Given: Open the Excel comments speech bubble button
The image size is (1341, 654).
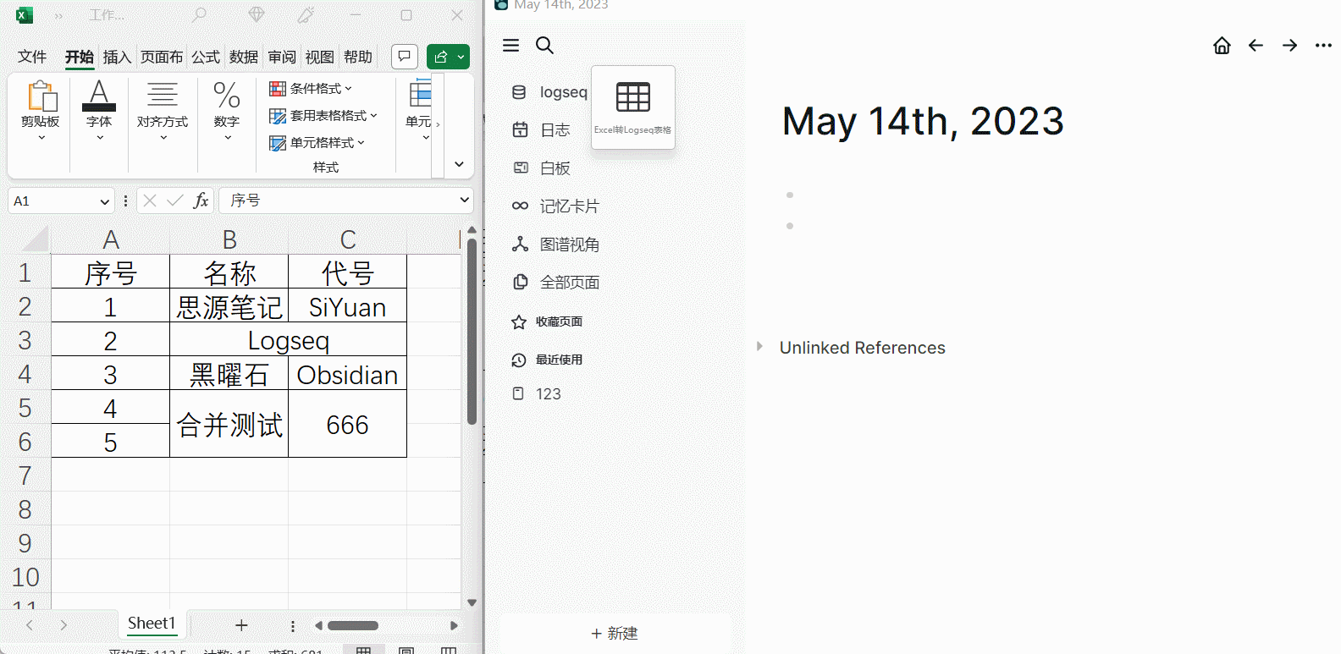Looking at the screenshot, I should [x=405, y=57].
